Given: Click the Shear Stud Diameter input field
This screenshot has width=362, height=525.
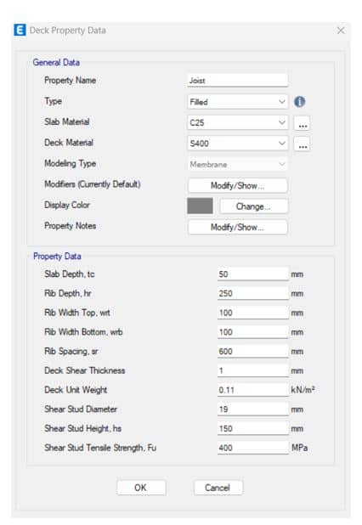Looking at the screenshot, I should [x=253, y=409].
